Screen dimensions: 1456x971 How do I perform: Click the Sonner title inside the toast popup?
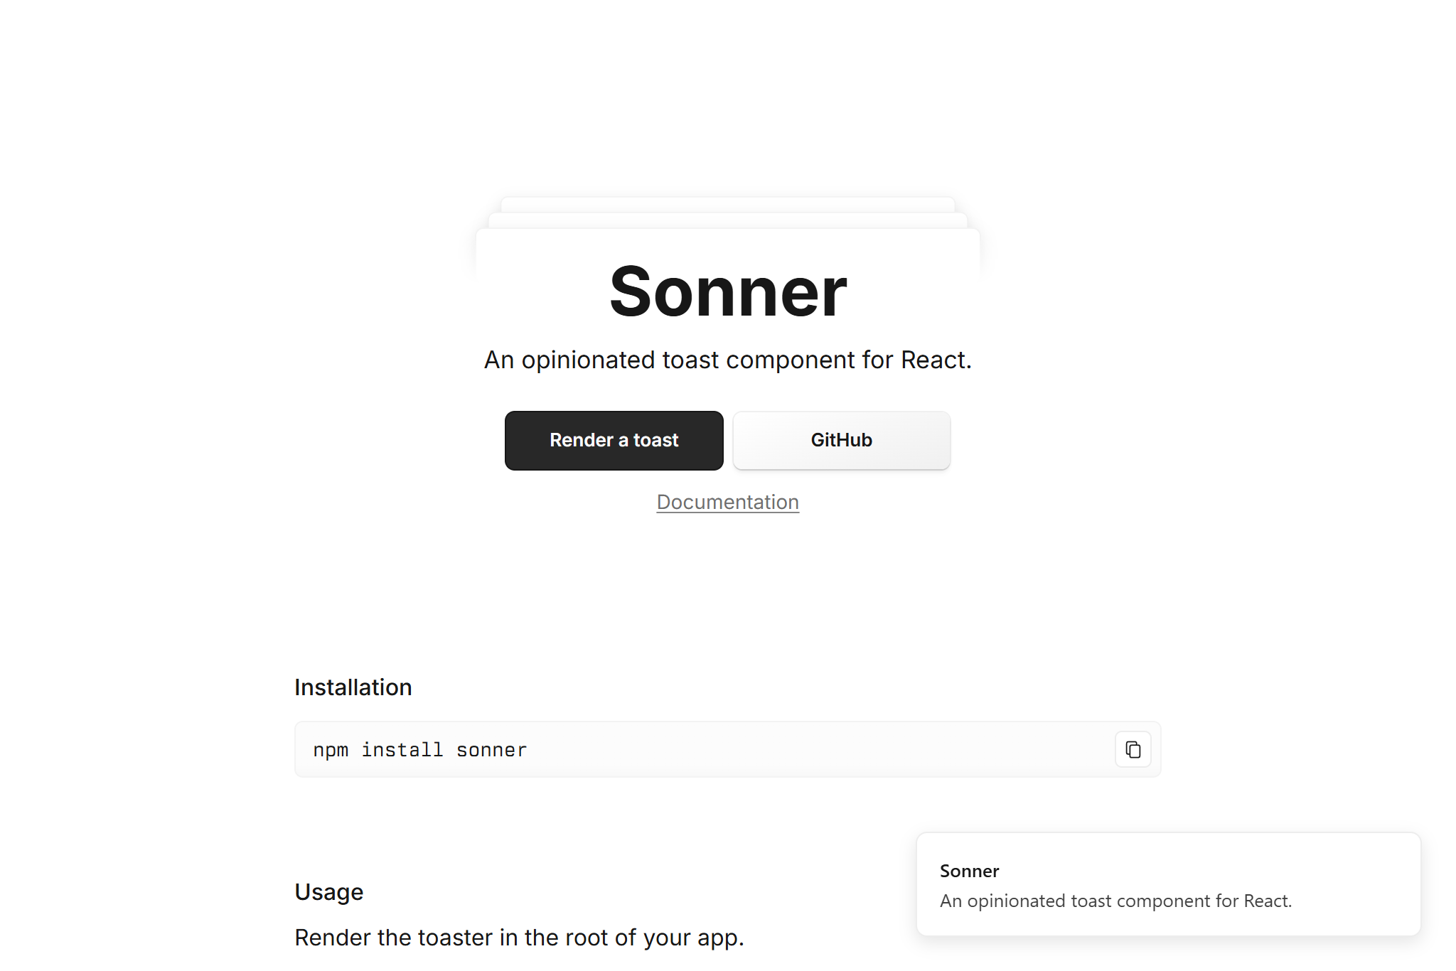click(969, 870)
